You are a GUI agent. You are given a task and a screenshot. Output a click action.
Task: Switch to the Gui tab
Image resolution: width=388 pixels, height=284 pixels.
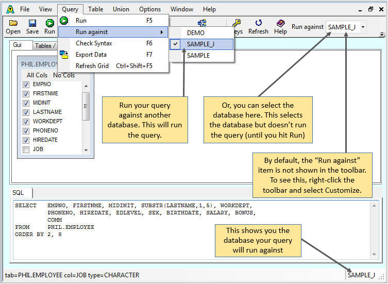(21, 45)
